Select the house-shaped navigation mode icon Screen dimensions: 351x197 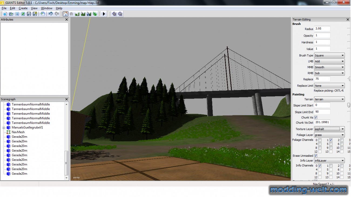(66, 14)
